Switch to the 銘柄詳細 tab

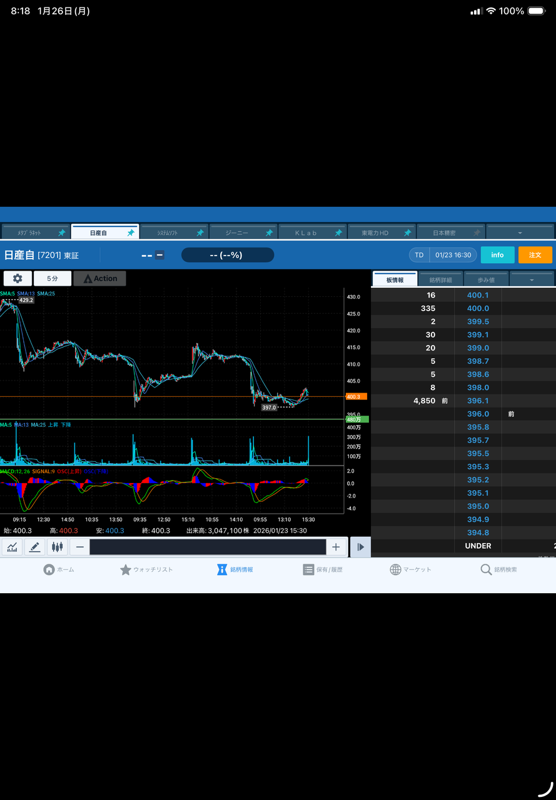[441, 280]
